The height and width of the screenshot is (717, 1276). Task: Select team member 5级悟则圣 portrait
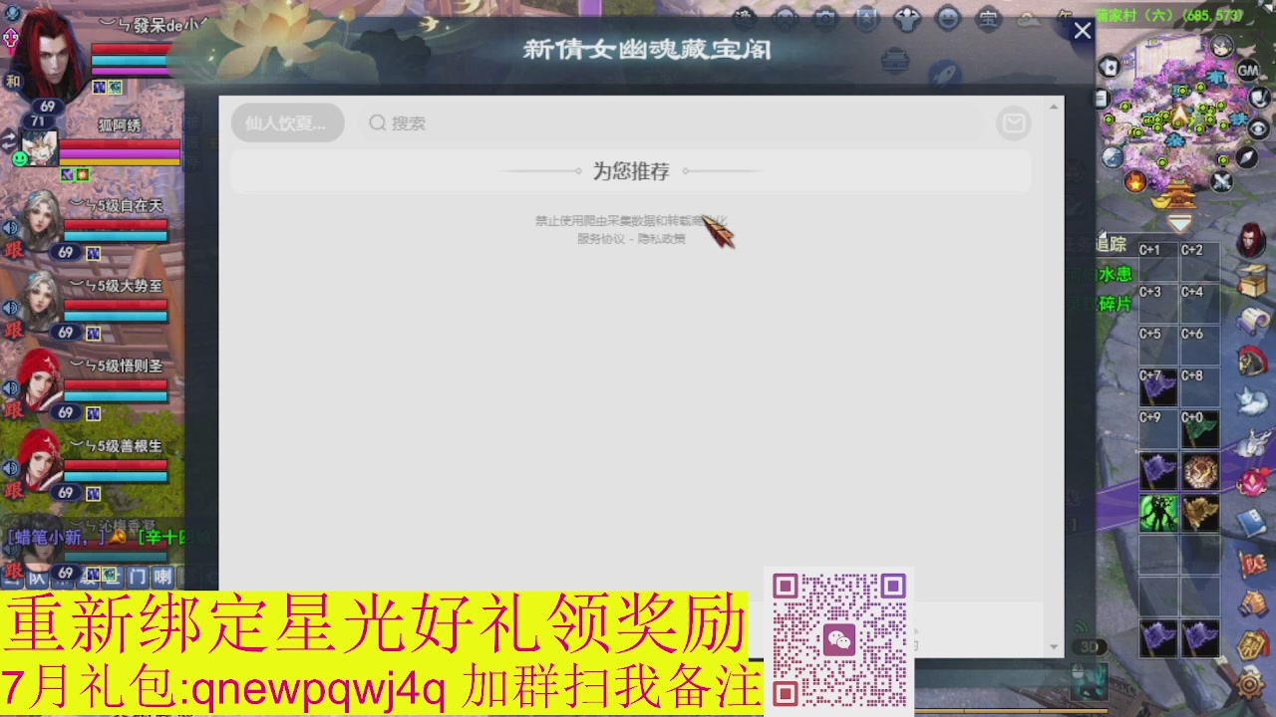click(40, 379)
